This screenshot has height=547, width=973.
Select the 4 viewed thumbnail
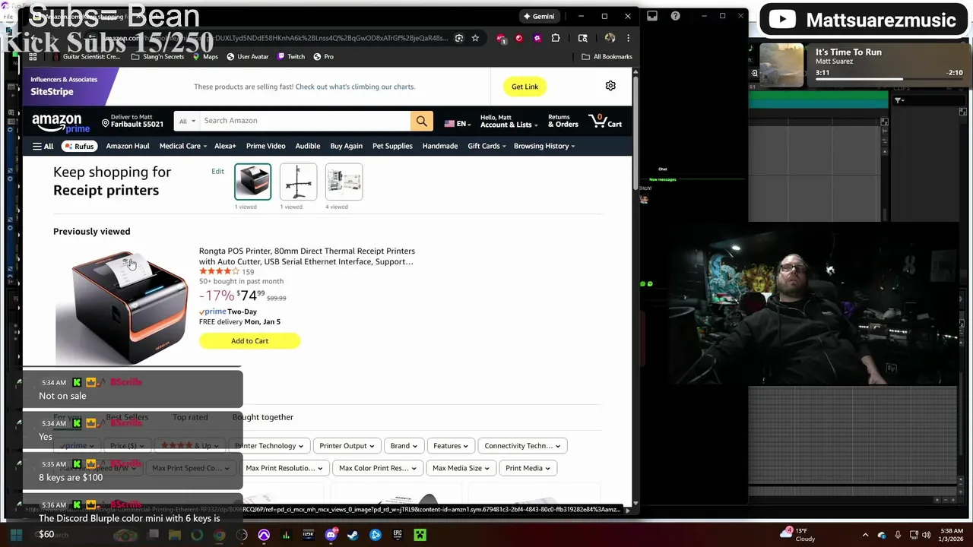coord(344,182)
